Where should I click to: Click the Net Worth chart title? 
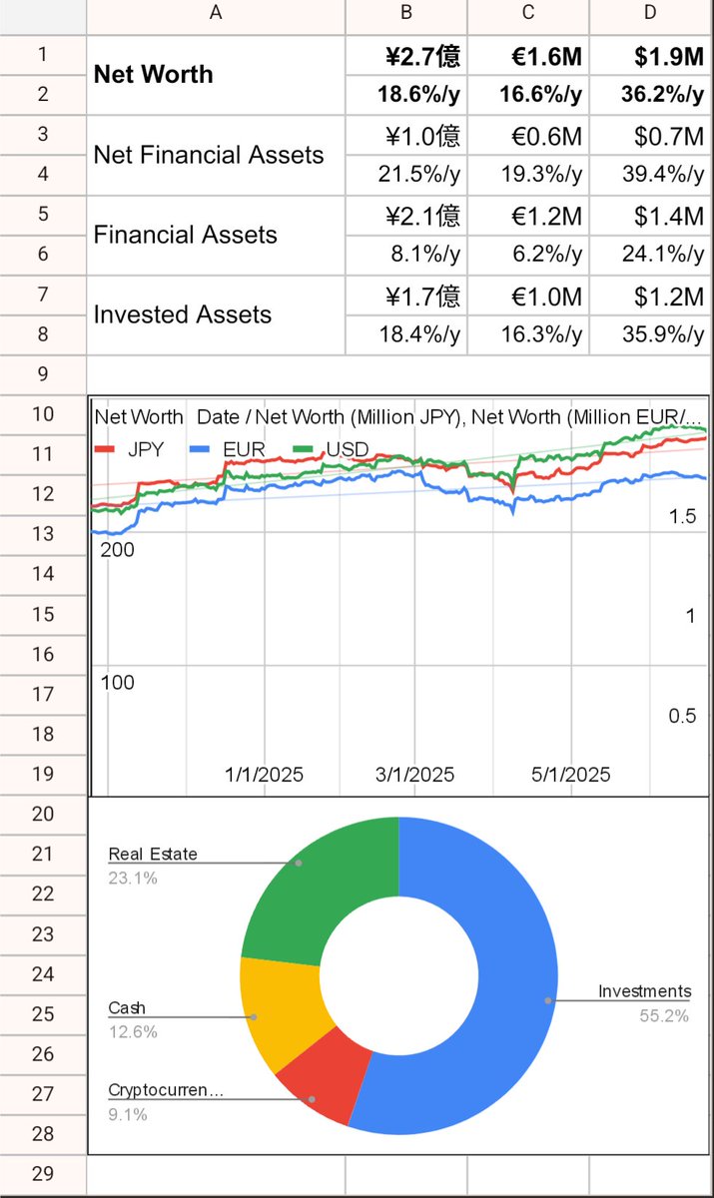139,416
